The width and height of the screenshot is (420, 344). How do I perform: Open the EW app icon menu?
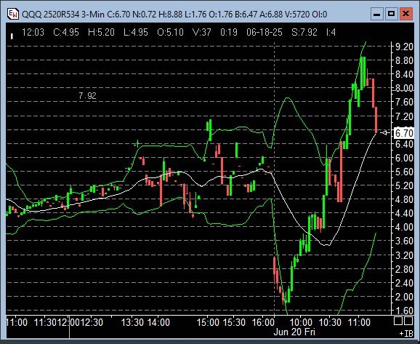pyautogui.click(x=12, y=14)
